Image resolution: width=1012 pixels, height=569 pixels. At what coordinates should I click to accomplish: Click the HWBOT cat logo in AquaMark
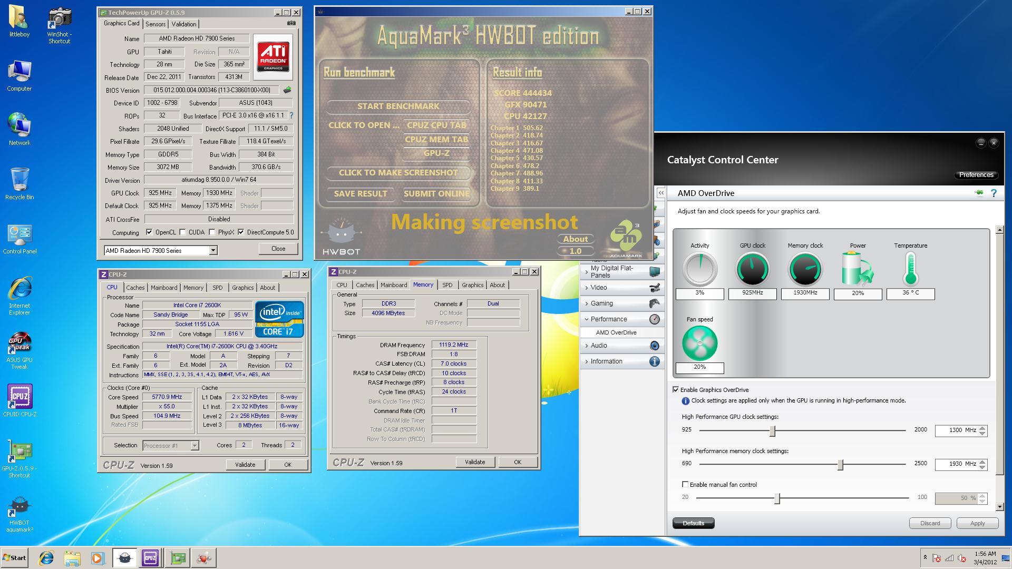pyautogui.click(x=341, y=236)
